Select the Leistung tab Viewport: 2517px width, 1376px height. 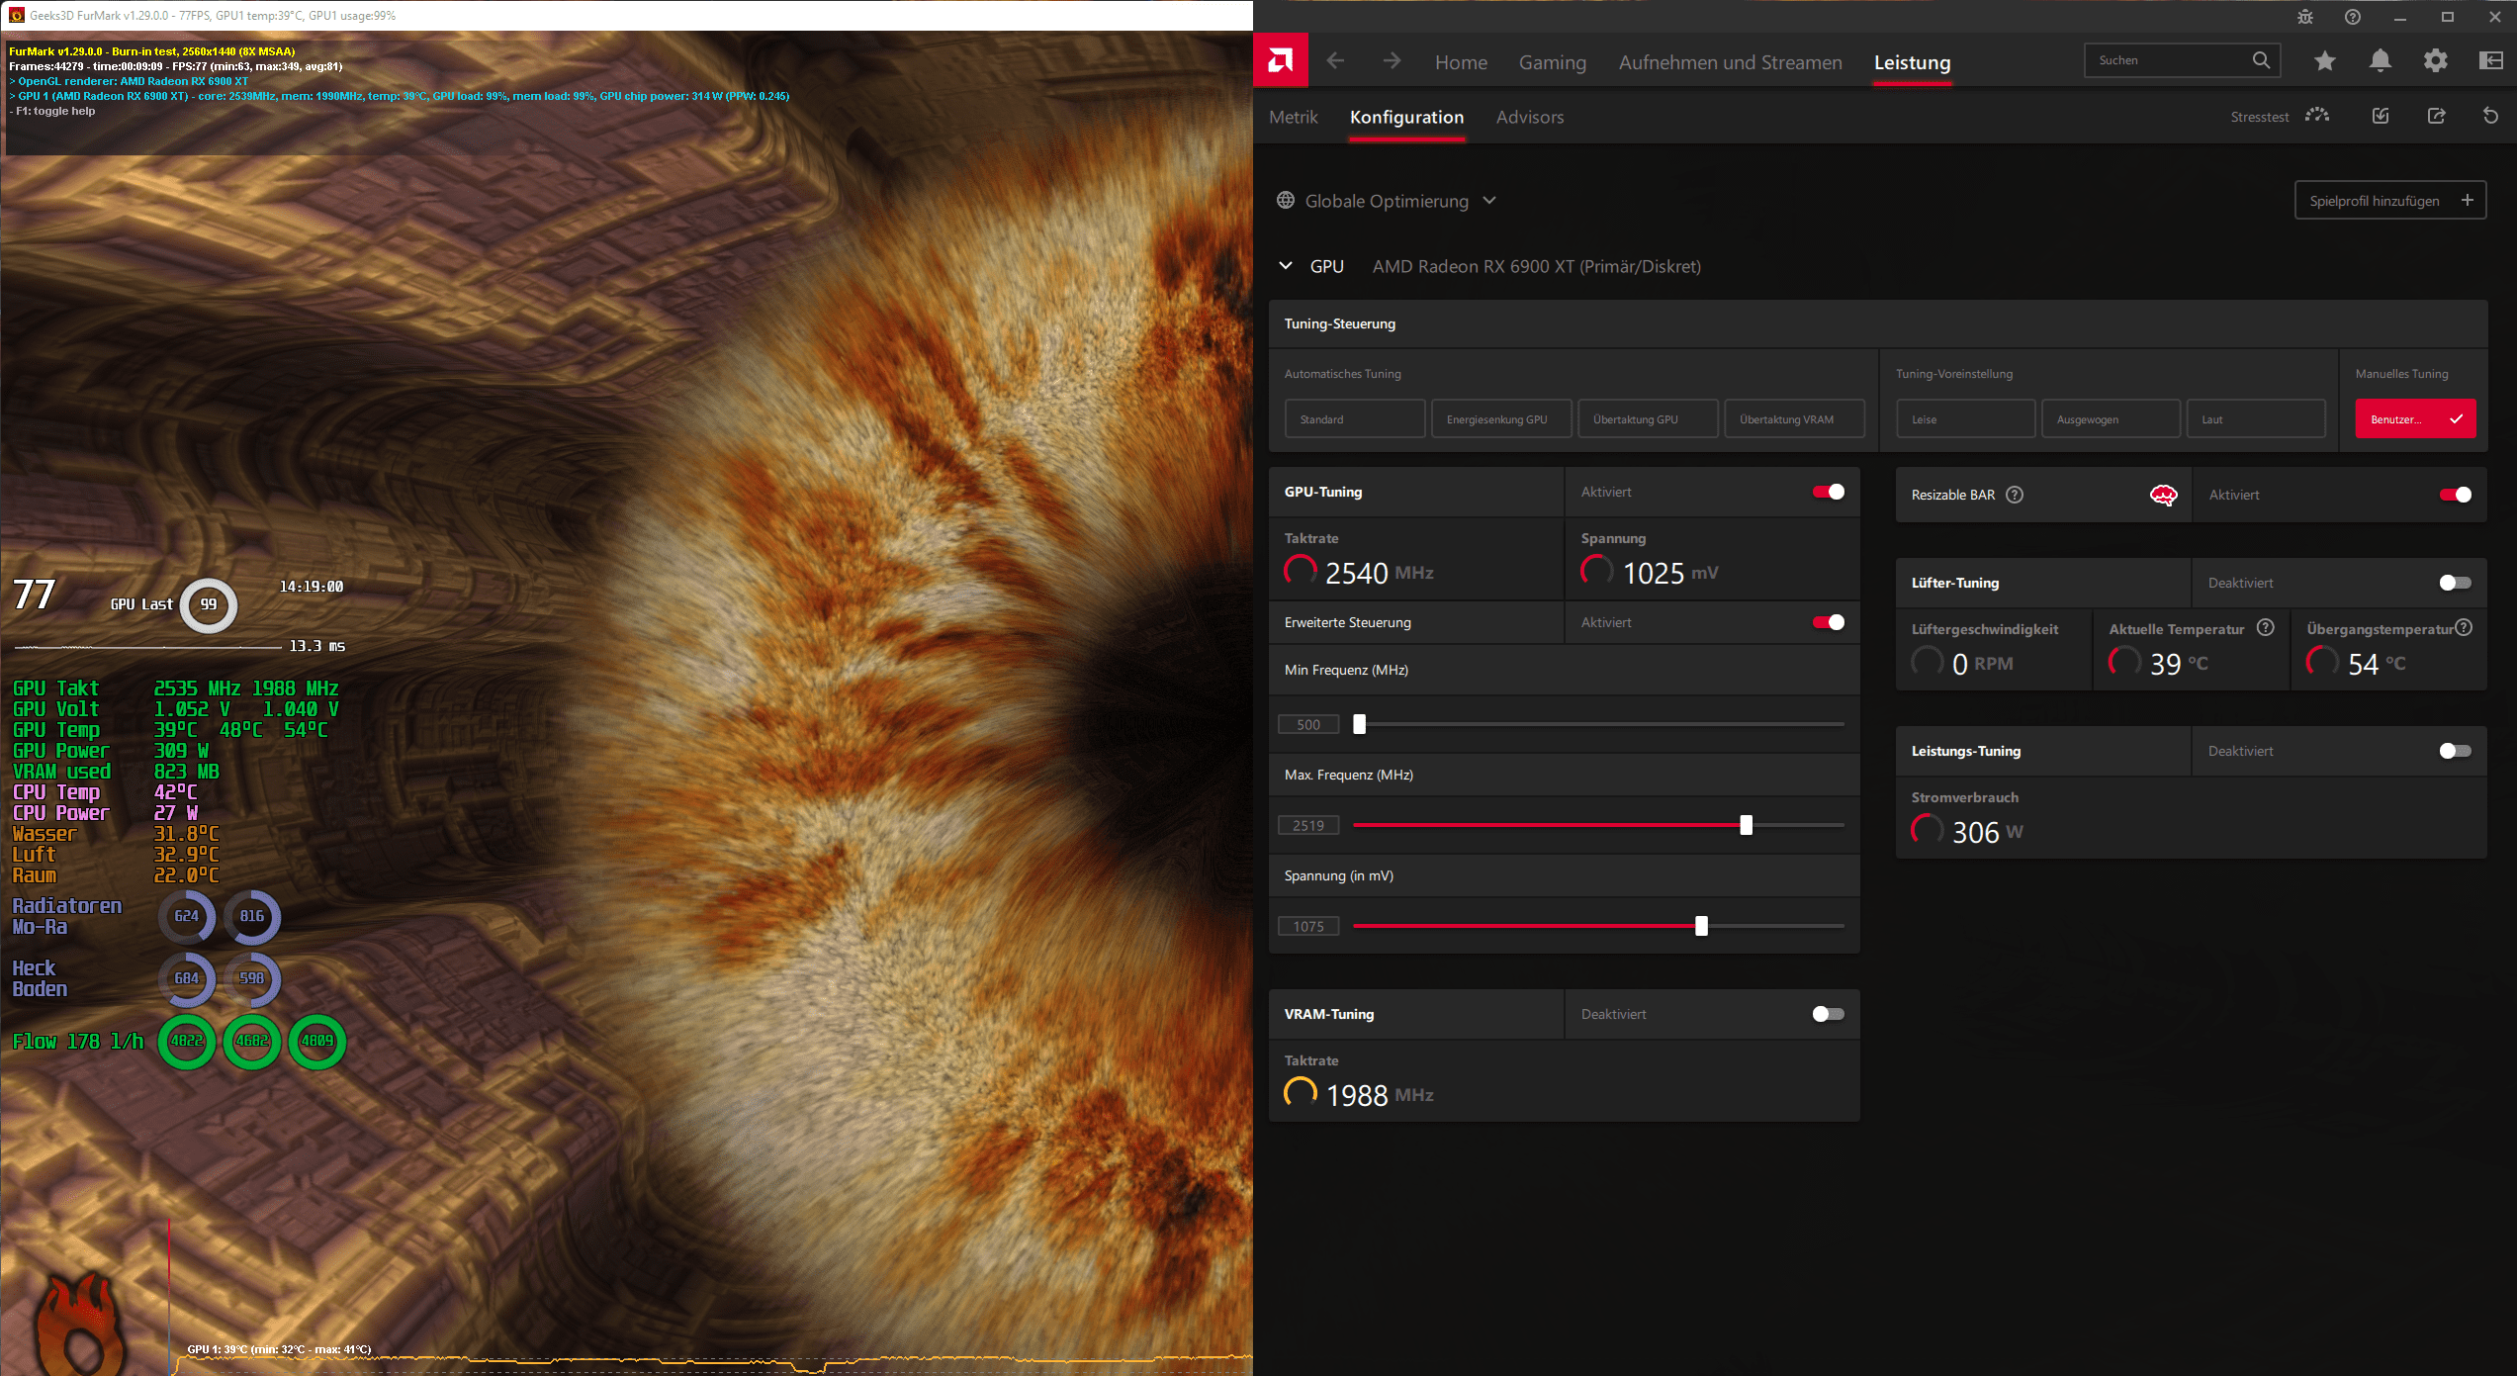click(x=1912, y=62)
